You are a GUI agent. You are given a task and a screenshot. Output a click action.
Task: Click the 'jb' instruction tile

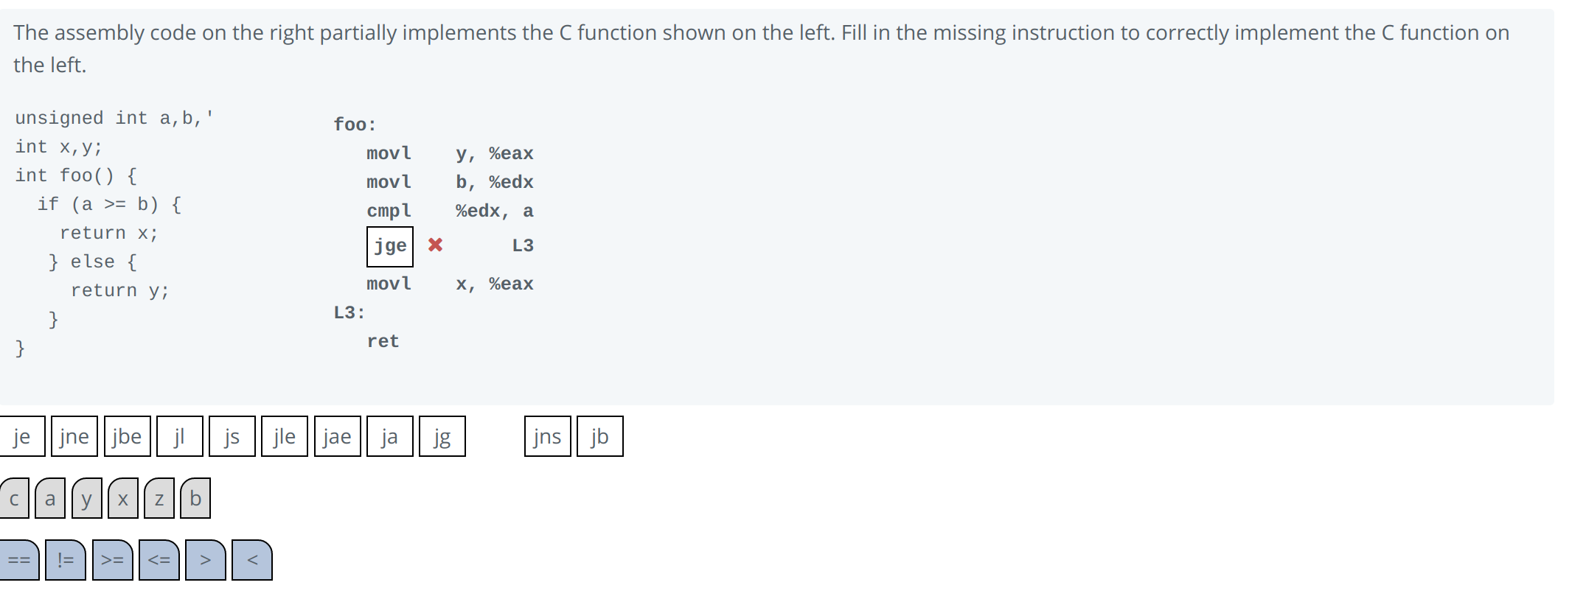[599, 436]
